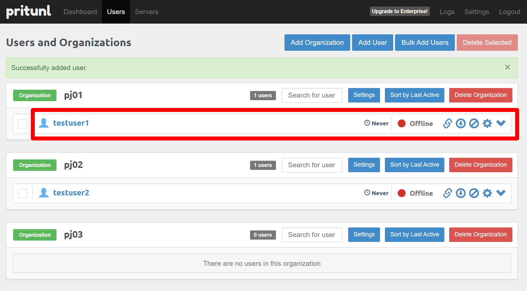527x291 pixels.
Task: Download the testuser2 profile
Action: 461,193
